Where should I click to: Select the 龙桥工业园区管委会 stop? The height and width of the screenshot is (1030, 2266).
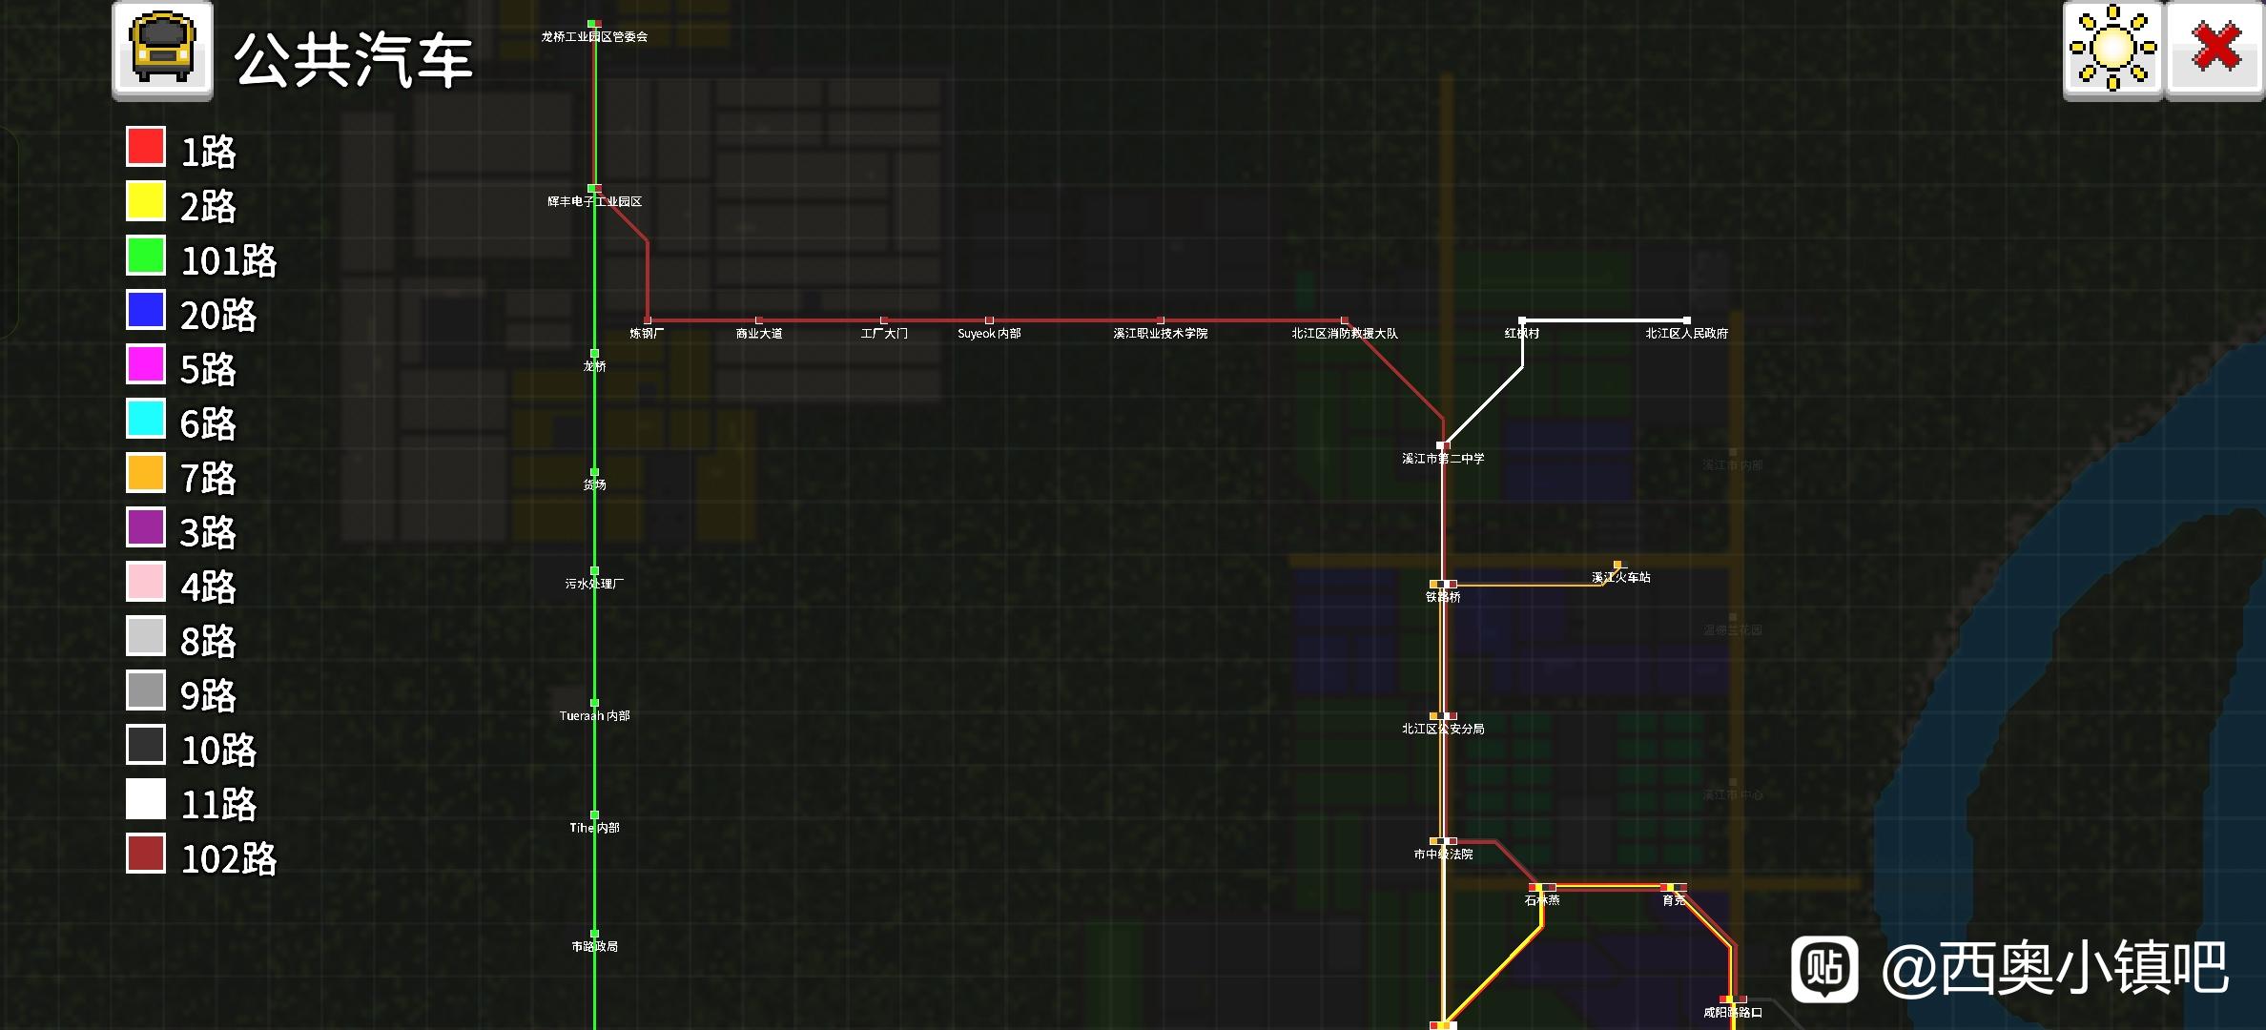click(594, 23)
